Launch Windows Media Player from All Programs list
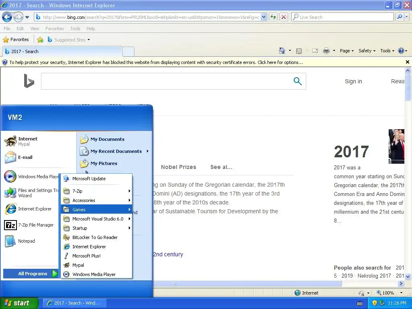Screen dimensions: 412x309 tap(97, 274)
